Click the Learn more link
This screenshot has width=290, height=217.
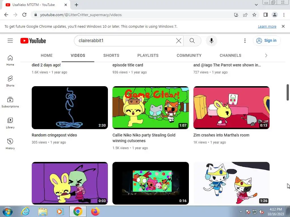(267, 26)
